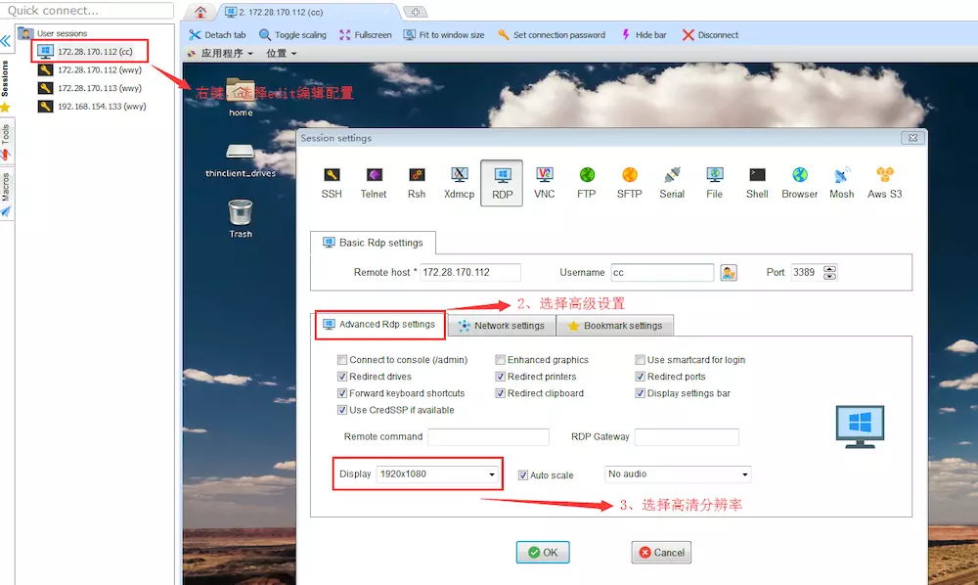Enable Connect to console (/admin)
The image size is (978, 585).
coord(341,360)
